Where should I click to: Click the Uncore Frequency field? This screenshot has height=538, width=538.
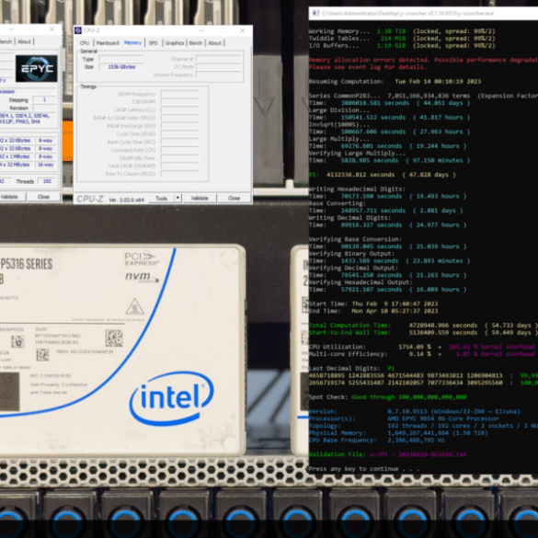(x=219, y=74)
